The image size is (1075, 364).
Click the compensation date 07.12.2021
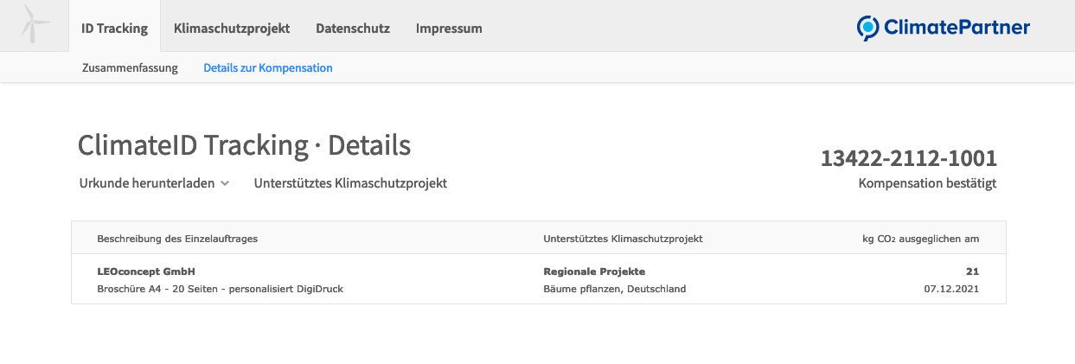pyautogui.click(x=951, y=289)
